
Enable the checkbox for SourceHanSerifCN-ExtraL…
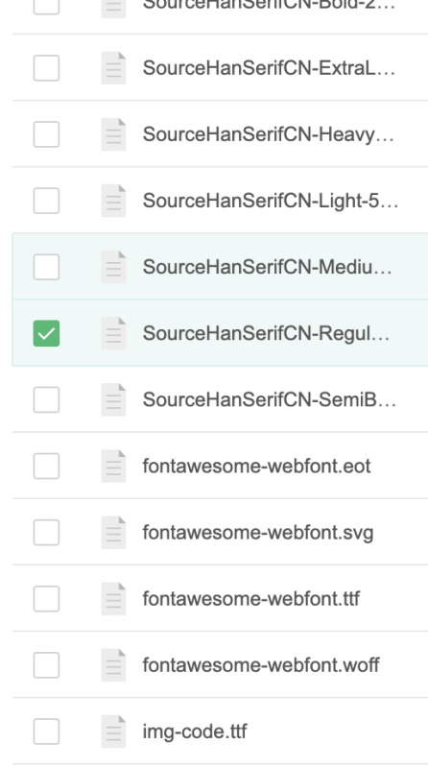click(x=46, y=67)
